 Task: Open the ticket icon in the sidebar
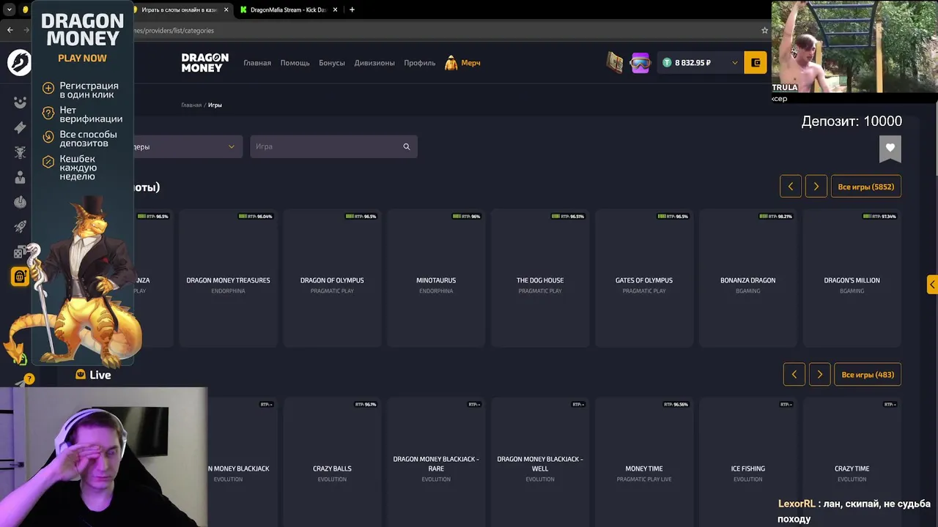[x=20, y=127]
